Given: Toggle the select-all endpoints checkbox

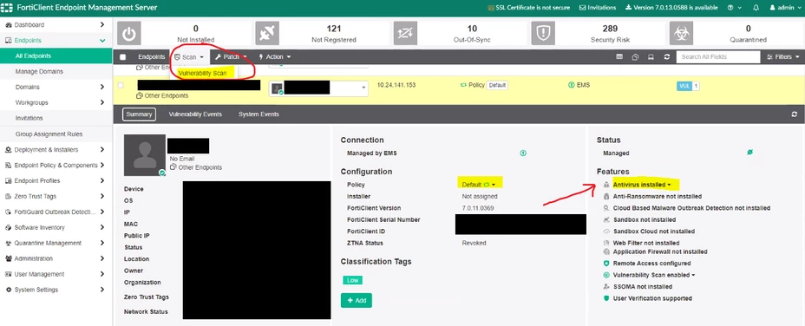Looking at the screenshot, I should 122,57.
